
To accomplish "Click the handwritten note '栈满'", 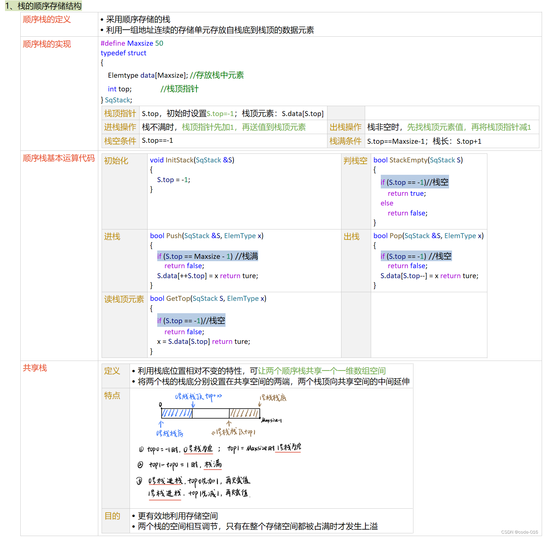I will pyautogui.click(x=213, y=464).
